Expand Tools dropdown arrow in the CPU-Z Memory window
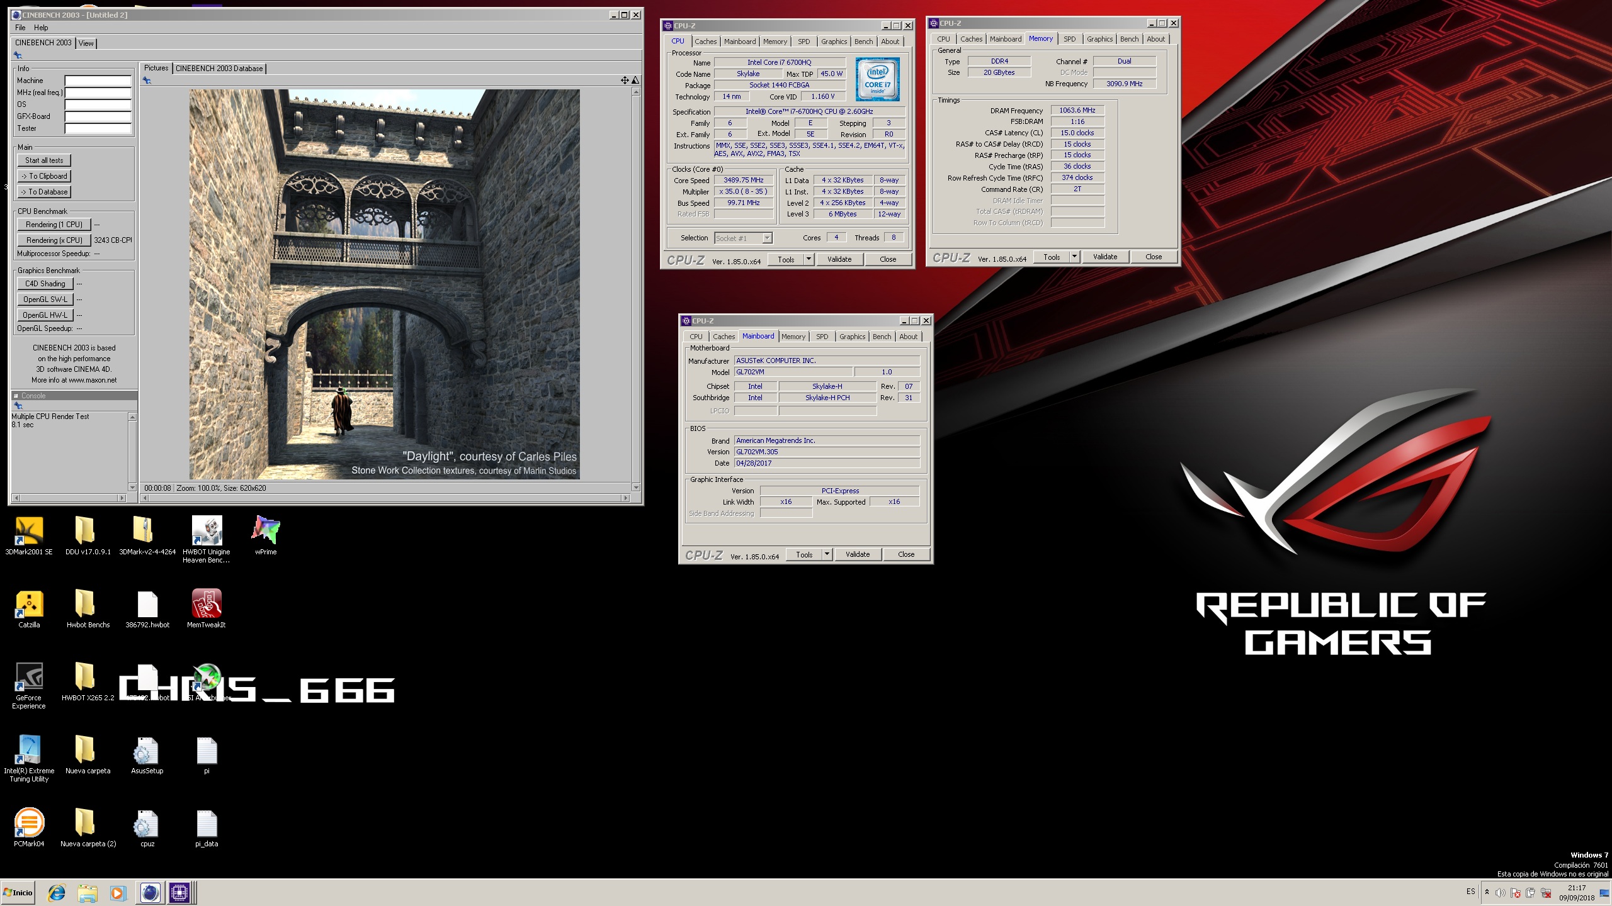This screenshot has height=906, width=1612. [1074, 257]
